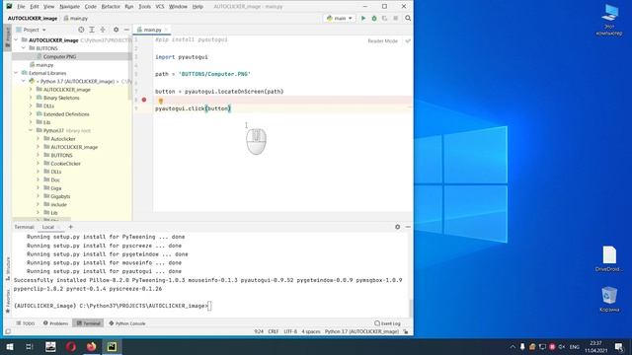
Task: Click the red breakpoint on line 8
Action: pos(144,100)
